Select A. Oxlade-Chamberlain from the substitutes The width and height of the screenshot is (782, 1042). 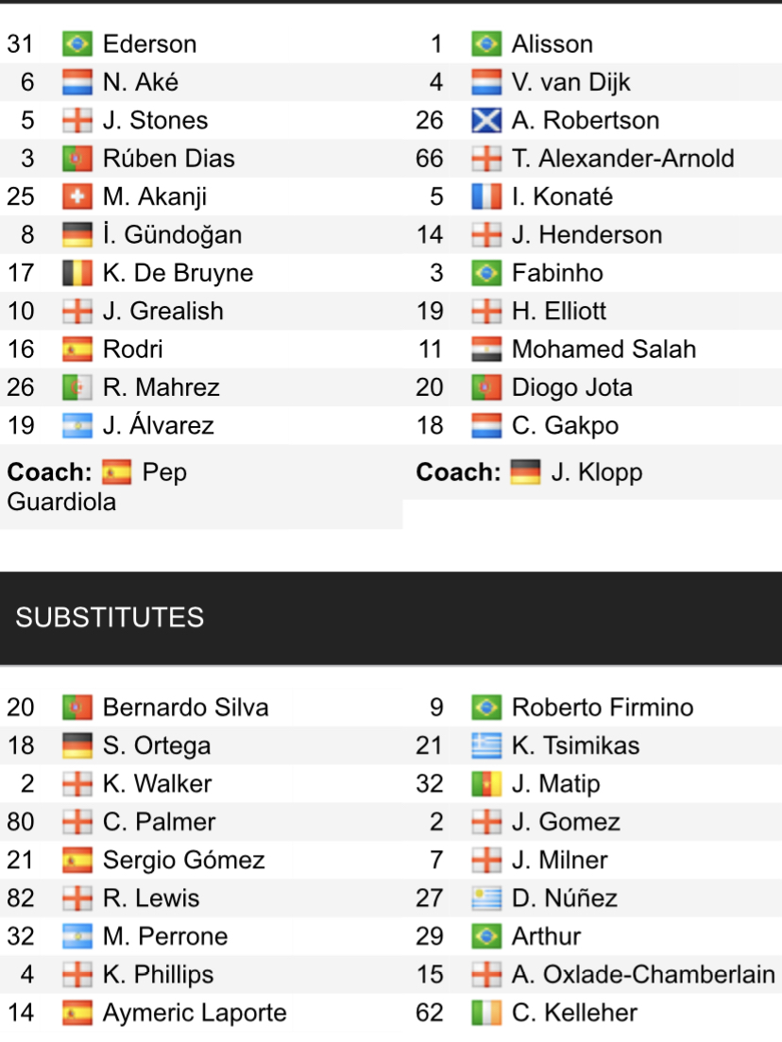tap(642, 975)
